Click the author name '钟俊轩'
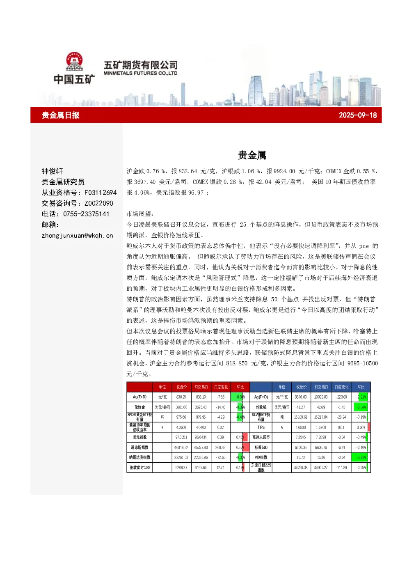The height and width of the screenshot is (576, 407). 53,171
